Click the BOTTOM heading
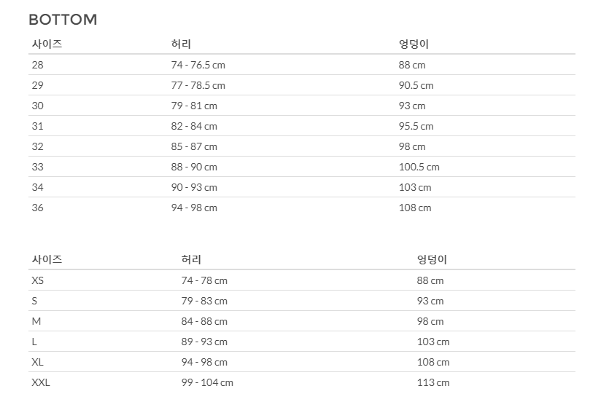The height and width of the screenshot is (410, 601). click(x=63, y=20)
